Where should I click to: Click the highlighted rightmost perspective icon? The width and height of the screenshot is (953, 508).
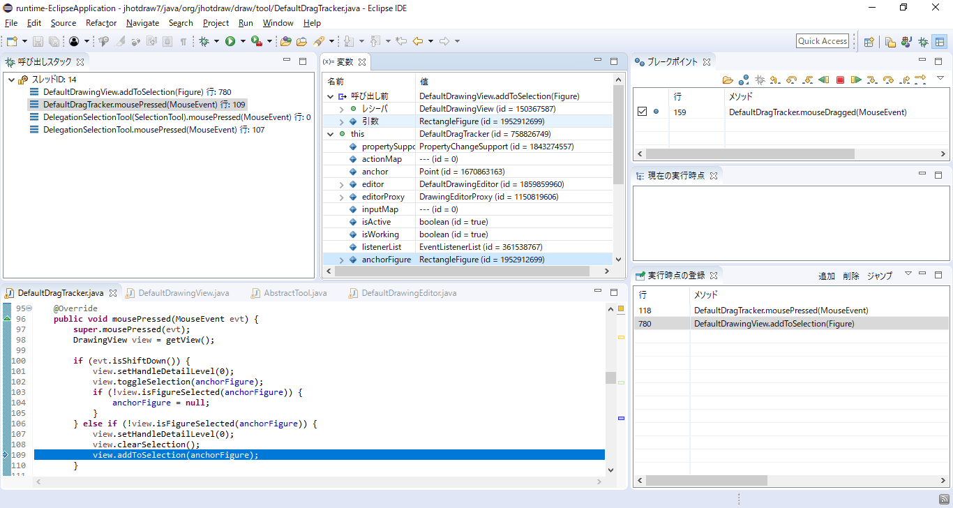(x=940, y=41)
